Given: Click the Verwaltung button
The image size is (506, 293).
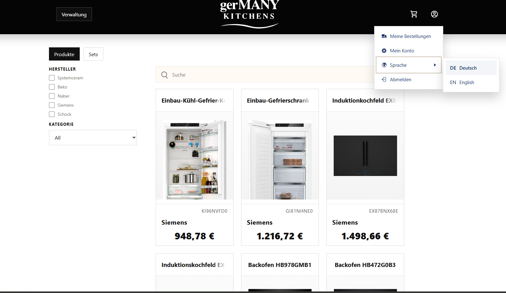Looking at the screenshot, I should 74,14.
